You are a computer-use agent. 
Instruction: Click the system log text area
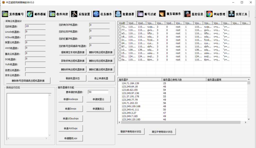[x=27, y=115]
